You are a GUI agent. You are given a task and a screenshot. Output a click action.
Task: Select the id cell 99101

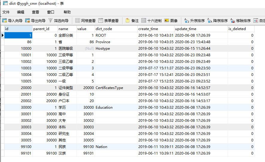pyautogui.click(x=18, y=154)
